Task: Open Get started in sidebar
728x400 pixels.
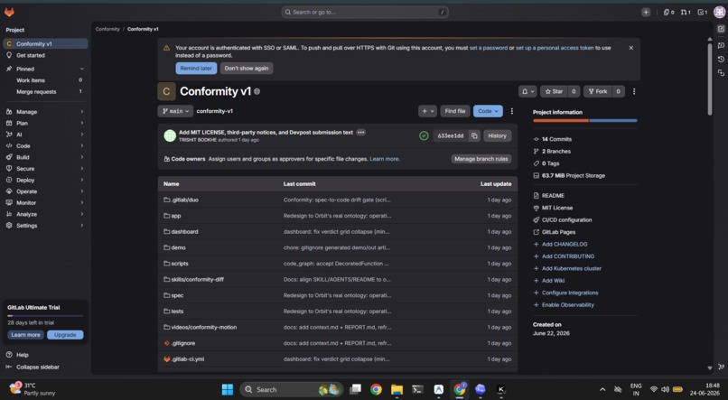Action: [45, 55]
